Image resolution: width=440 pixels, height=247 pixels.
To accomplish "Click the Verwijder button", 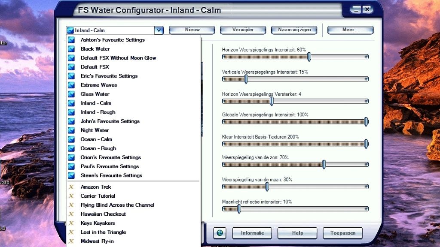I will click(243, 30).
